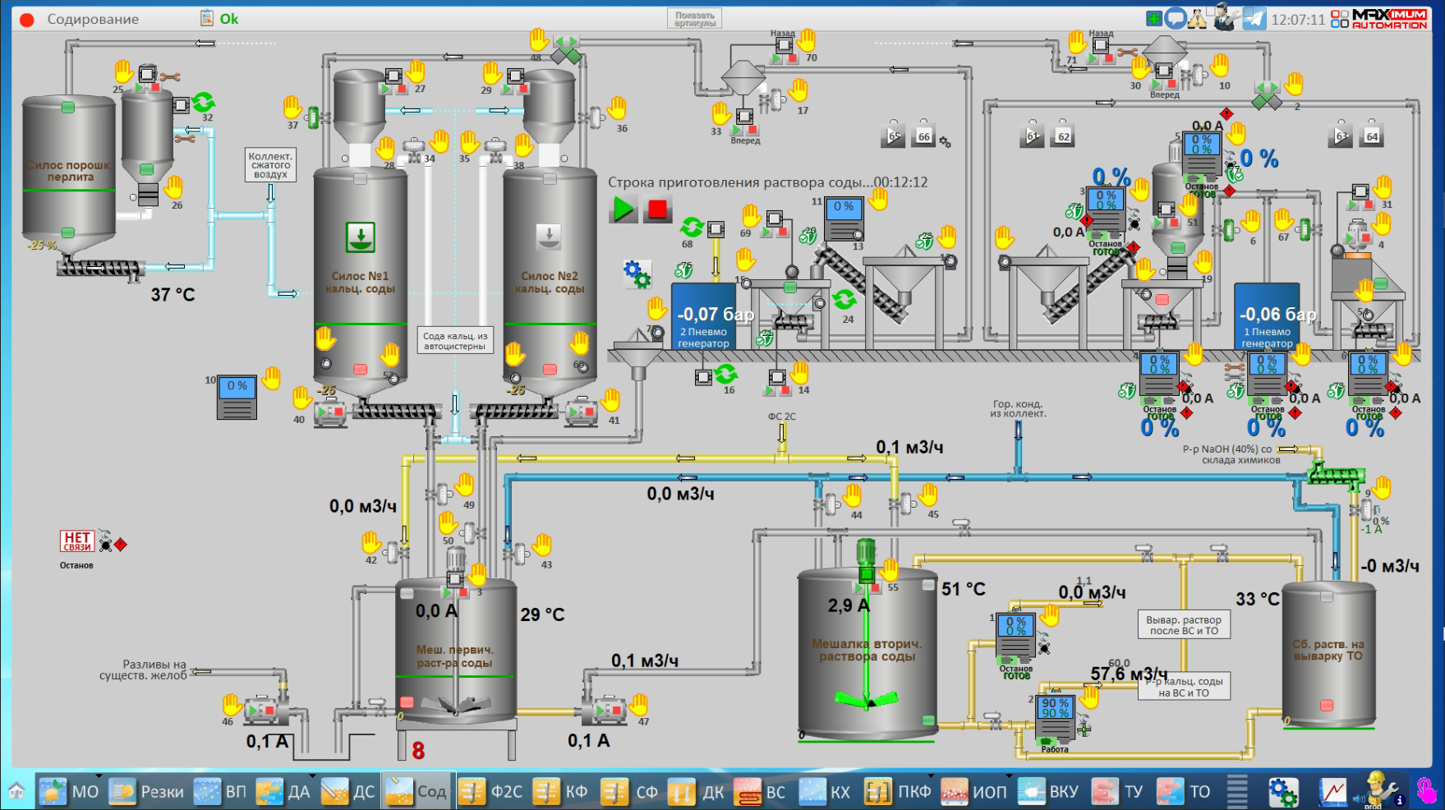Open the gears settings icon beside pneumo generator 2
The width and height of the screenshot is (1445, 810).
pyautogui.click(x=637, y=274)
